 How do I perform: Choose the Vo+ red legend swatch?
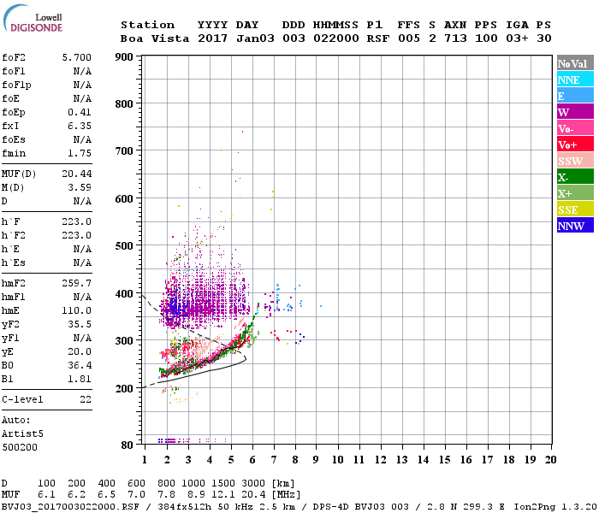point(574,144)
